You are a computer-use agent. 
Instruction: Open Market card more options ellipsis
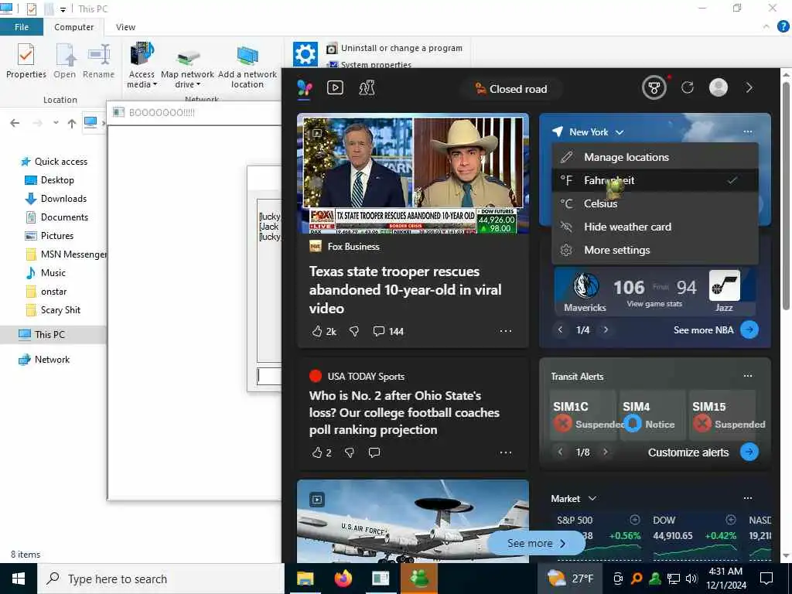tap(748, 499)
